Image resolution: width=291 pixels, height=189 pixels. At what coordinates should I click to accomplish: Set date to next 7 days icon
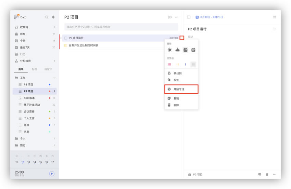tap(186, 50)
